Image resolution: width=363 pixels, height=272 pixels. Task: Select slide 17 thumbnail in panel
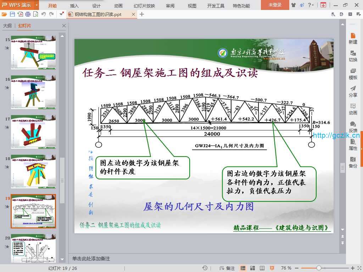coord(33,132)
